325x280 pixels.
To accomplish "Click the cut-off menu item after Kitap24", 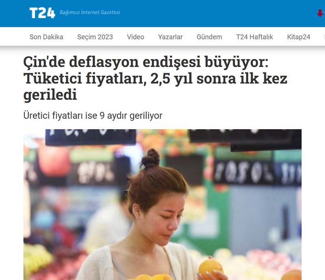I will [324, 37].
